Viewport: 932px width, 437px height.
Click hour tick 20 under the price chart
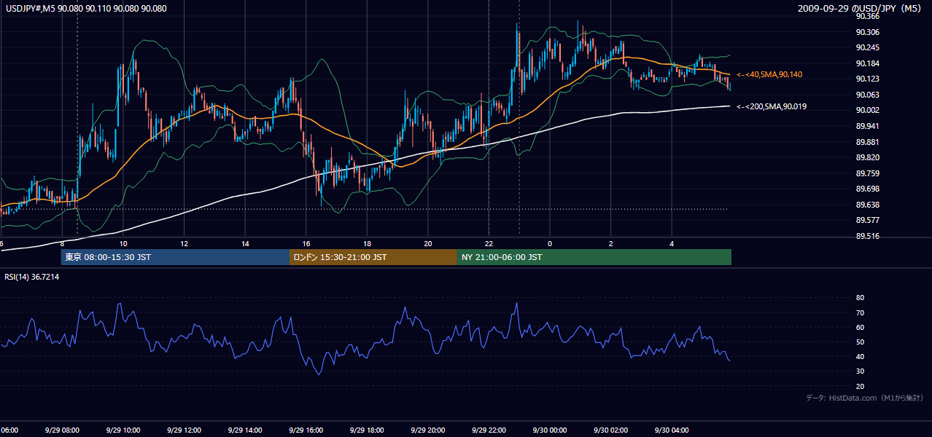[x=428, y=243]
